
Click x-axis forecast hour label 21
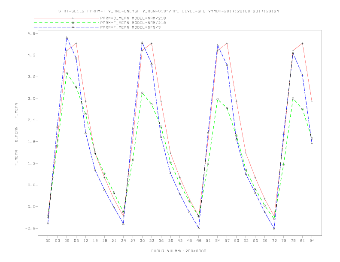(x=114, y=241)
